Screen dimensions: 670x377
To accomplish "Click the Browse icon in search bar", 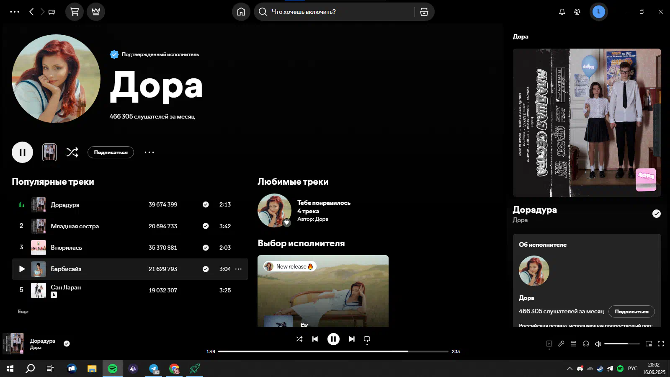I will tap(424, 12).
